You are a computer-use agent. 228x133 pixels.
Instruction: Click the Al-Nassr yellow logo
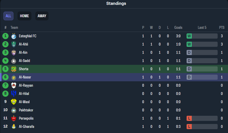pyautogui.click(x=14, y=77)
